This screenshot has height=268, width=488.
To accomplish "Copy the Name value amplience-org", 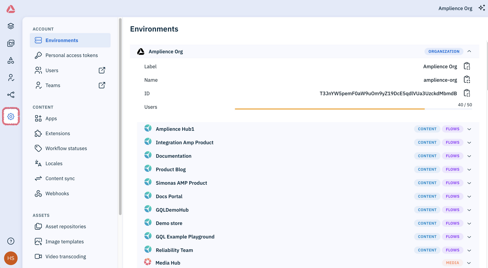I will click(467, 80).
